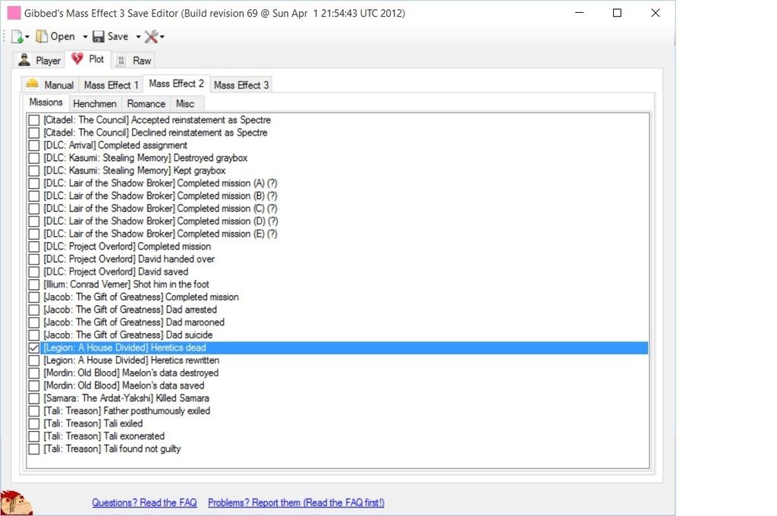Switch to the Mass Effect 3 tab
Image resolution: width=777 pixels, height=516 pixels.
241,85
